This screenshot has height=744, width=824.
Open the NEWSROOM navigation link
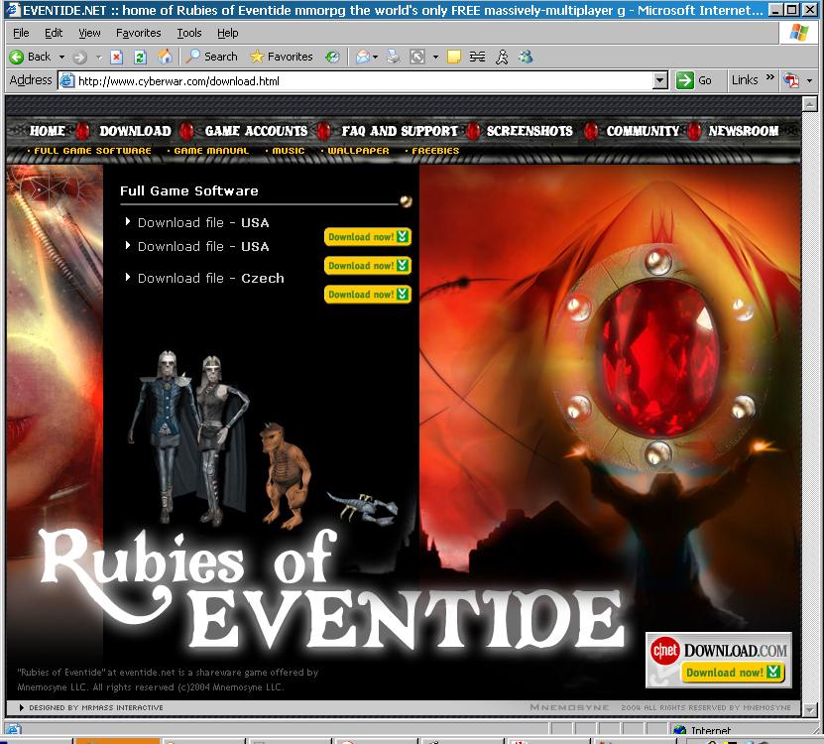744,131
